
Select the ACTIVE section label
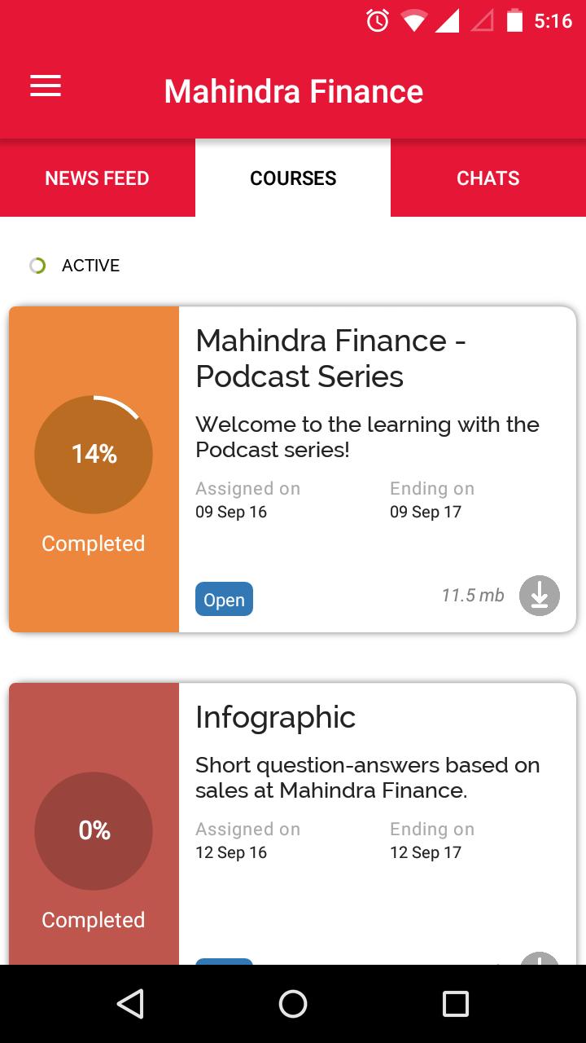pyautogui.click(x=90, y=266)
